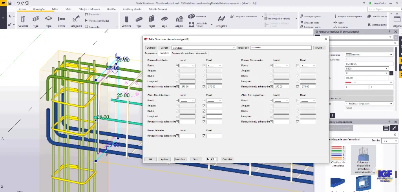Toggle Primera fila superior Forma Inicial checkbox
Viewport: 402px width, 192px height.
pos(271,66)
